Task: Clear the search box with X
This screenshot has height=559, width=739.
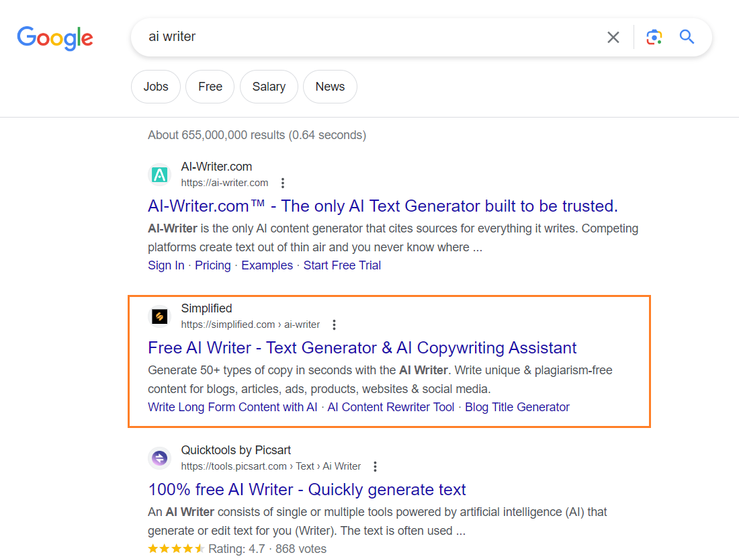Action: pos(613,37)
